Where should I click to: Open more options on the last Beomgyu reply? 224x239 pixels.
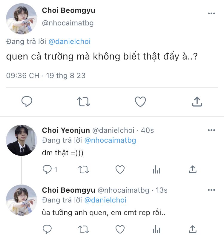click(x=211, y=190)
